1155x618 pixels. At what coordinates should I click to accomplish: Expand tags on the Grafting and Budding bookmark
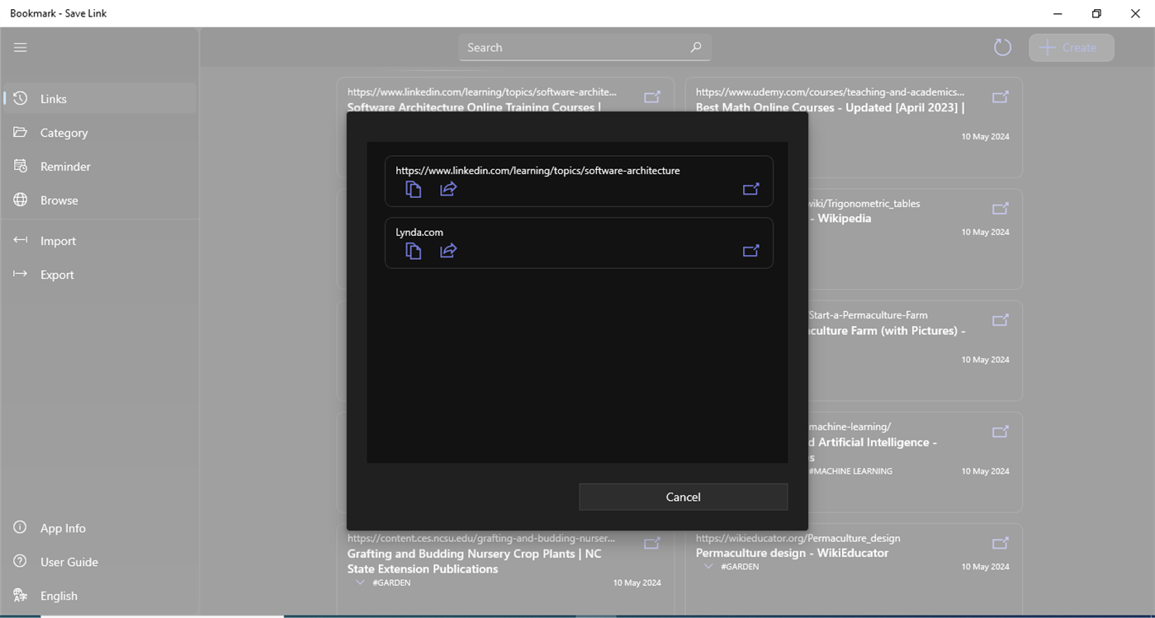[x=359, y=582]
